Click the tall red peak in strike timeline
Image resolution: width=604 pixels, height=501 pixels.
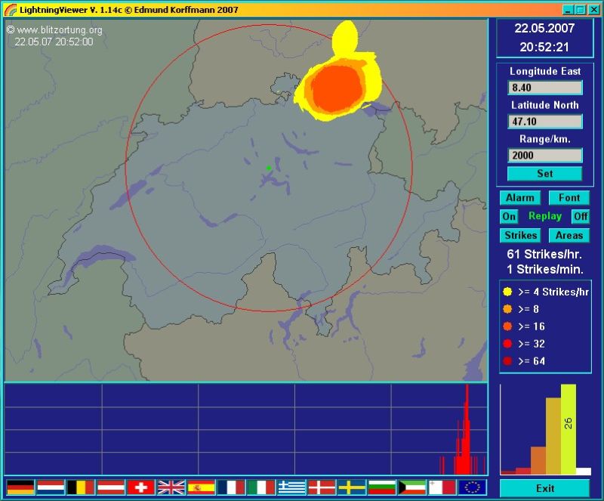[467, 428]
